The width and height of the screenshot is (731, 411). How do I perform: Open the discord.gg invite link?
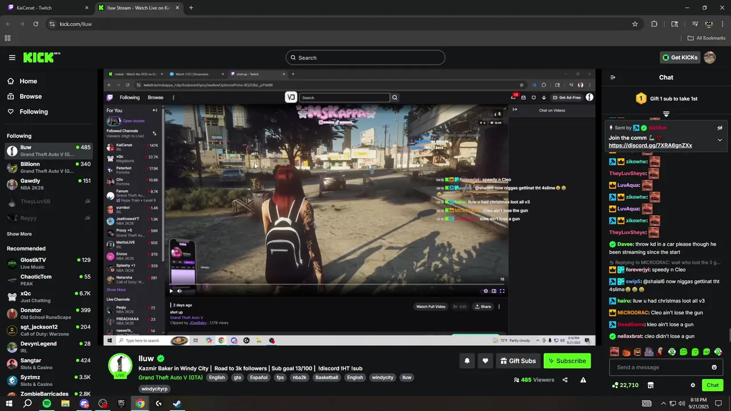[x=650, y=146]
